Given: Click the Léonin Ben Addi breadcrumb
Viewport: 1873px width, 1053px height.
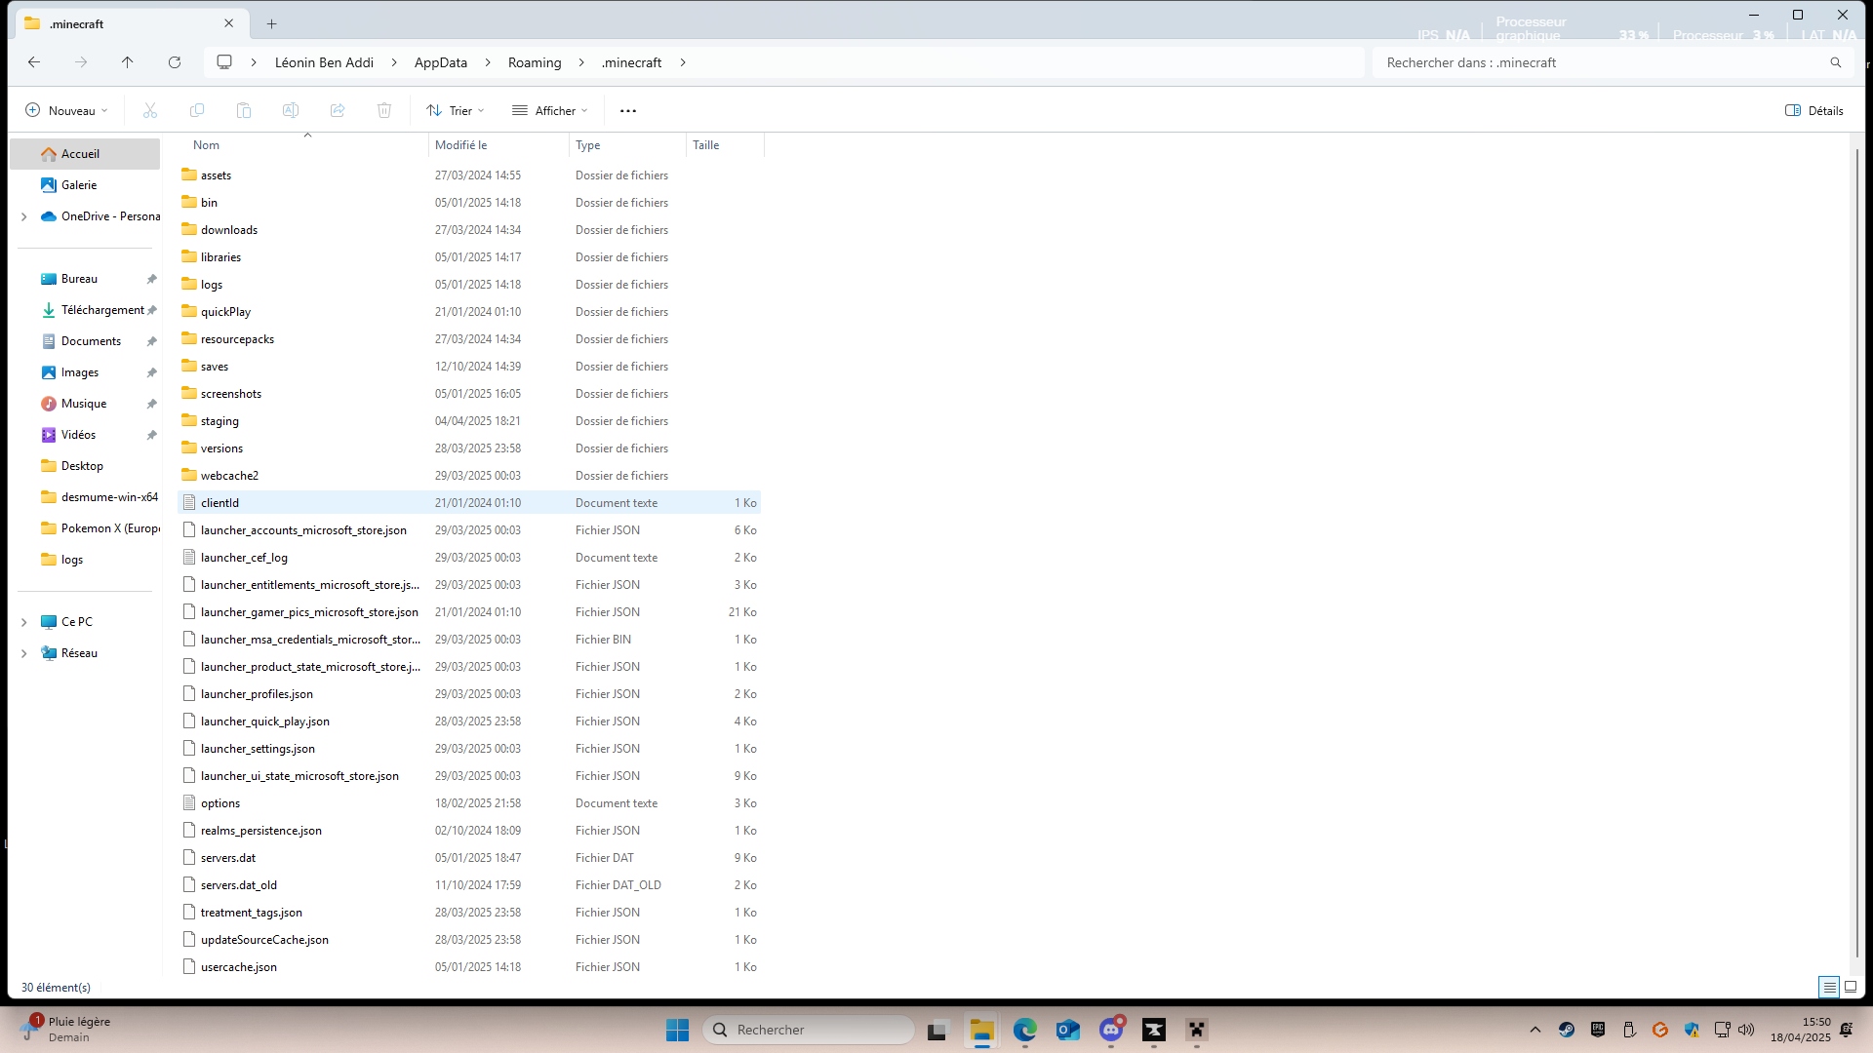Looking at the screenshot, I should coord(324,62).
